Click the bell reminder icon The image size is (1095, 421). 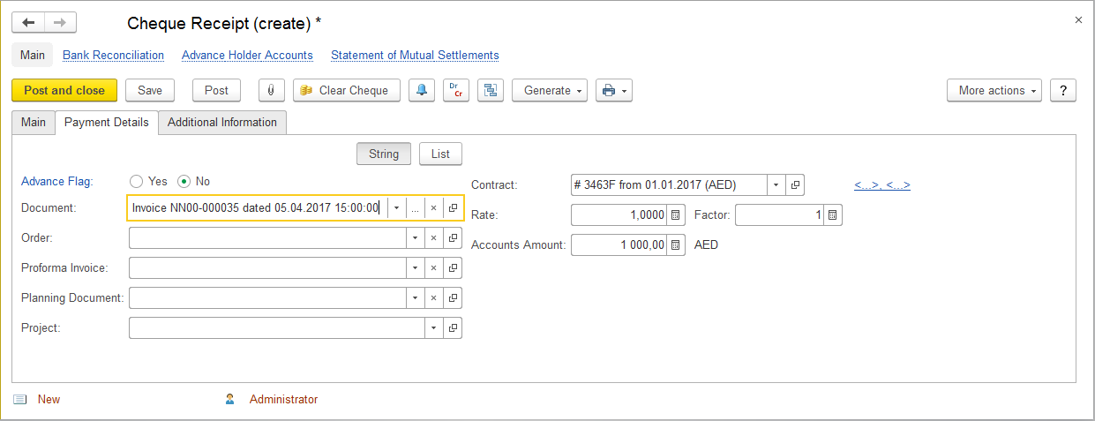(x=421, y=90)
